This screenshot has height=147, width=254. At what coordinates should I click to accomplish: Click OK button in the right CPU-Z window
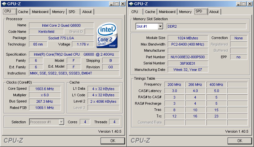tap(240, 141)
